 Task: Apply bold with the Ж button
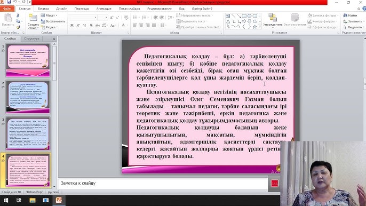[x=72, y=25]
